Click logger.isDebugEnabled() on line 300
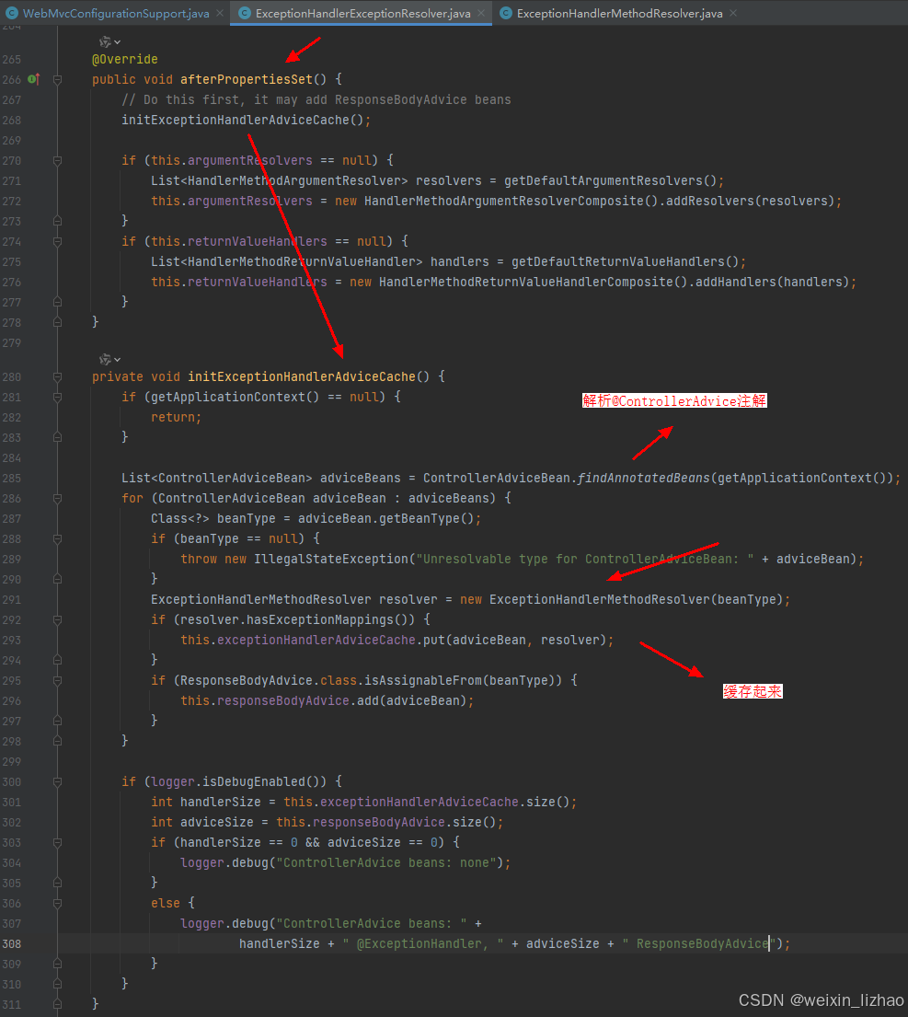 [238, 781]
